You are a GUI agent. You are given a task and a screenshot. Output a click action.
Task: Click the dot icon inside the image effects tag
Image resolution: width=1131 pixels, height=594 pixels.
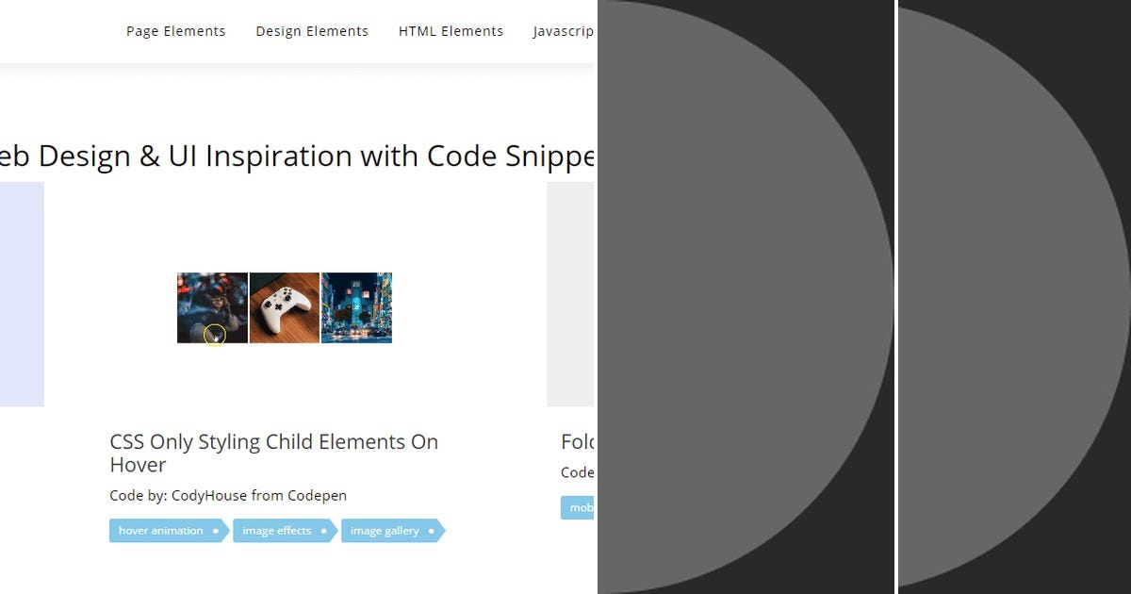[x=324, y=531]
